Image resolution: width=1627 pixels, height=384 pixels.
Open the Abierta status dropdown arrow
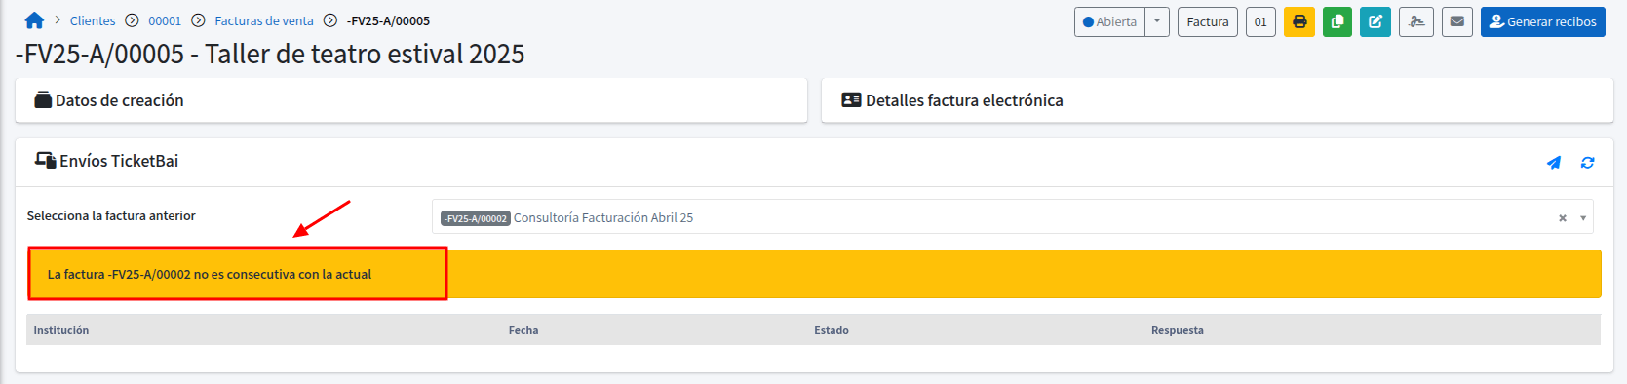tap(1157, 21)
